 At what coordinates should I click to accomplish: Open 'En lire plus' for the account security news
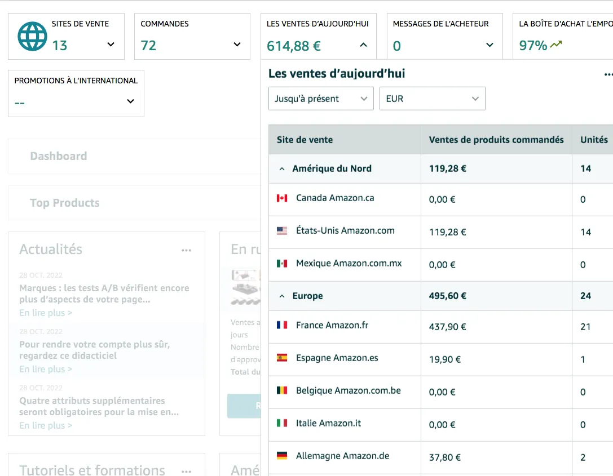click(x=46, y=369)
